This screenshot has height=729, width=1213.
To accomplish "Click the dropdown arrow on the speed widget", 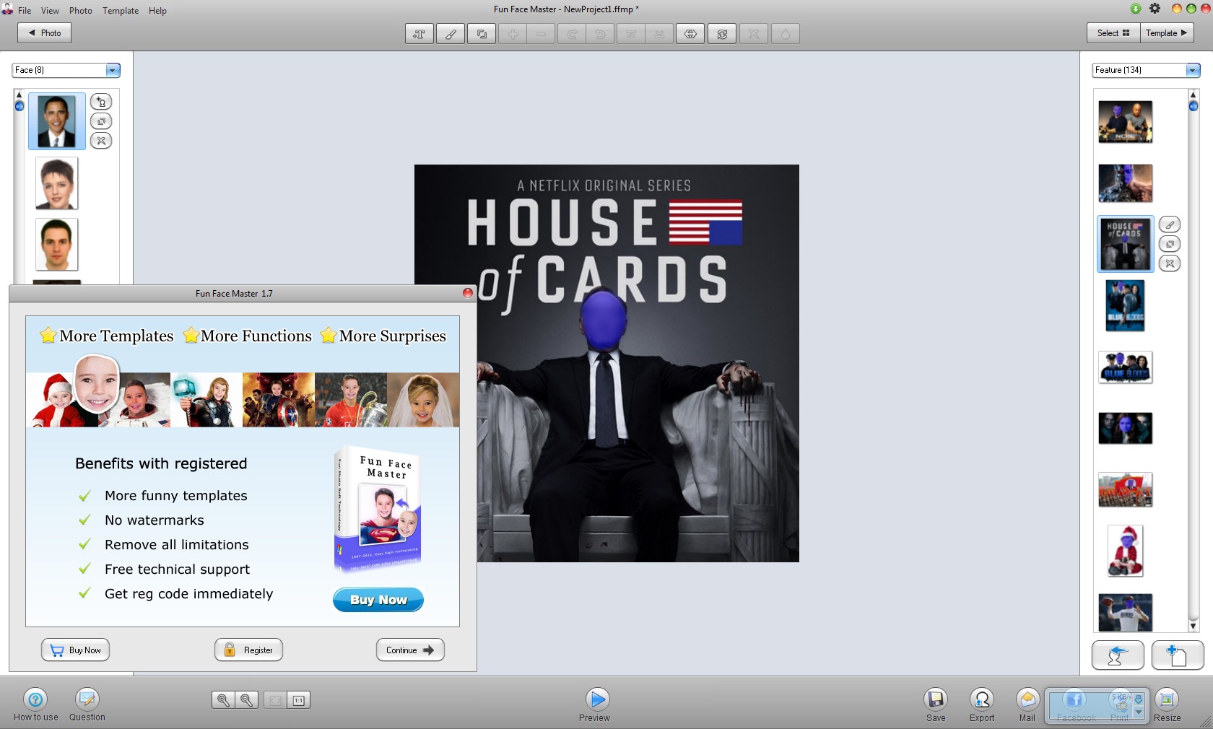I will 1139,712.
